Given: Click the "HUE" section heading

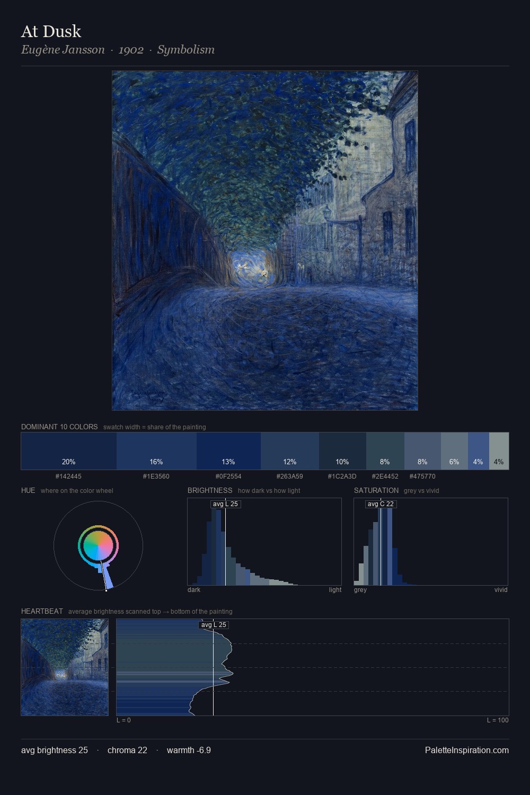Looking at the screenshot, I should [28, 491].
